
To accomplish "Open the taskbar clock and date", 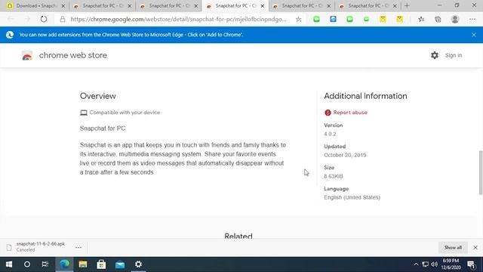I will [x=451, y=264].
